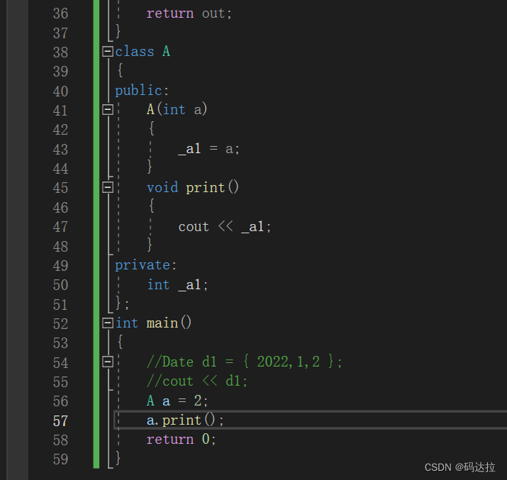Click the 'private:' access specifier
This screenshot has width=507, height=480.
click(x=146, y=265)
